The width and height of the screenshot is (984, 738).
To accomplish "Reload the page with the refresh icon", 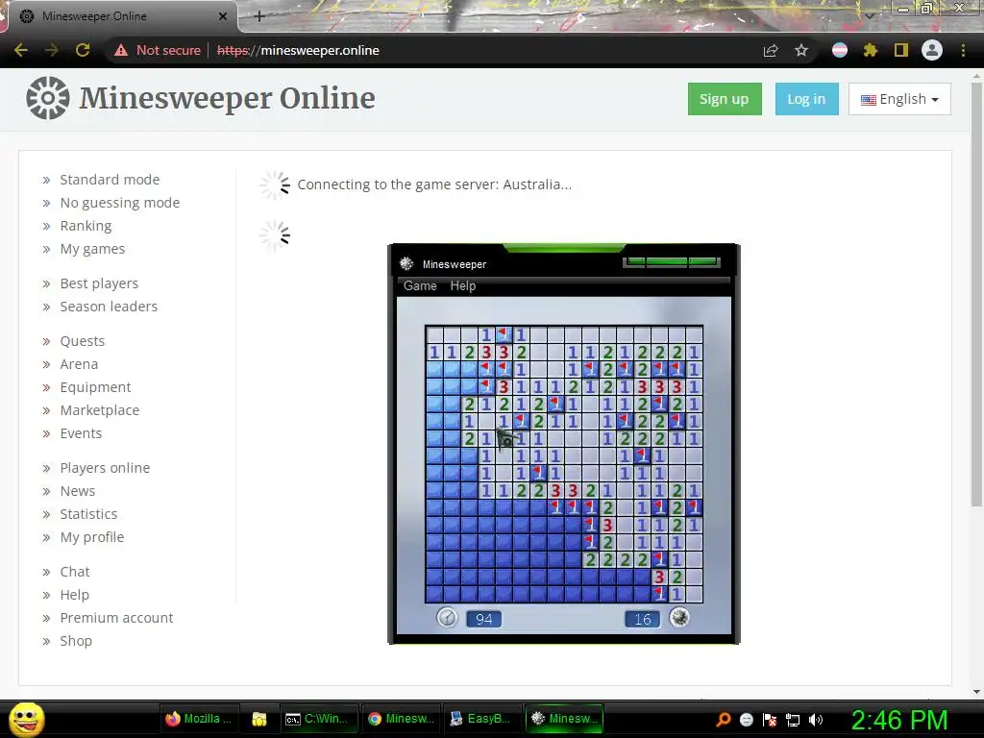I will [x=83, y=50].
